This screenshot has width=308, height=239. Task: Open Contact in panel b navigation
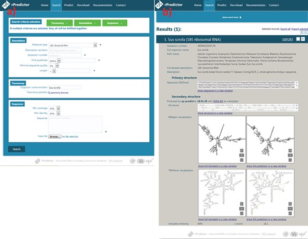click(x=274, y=5)
